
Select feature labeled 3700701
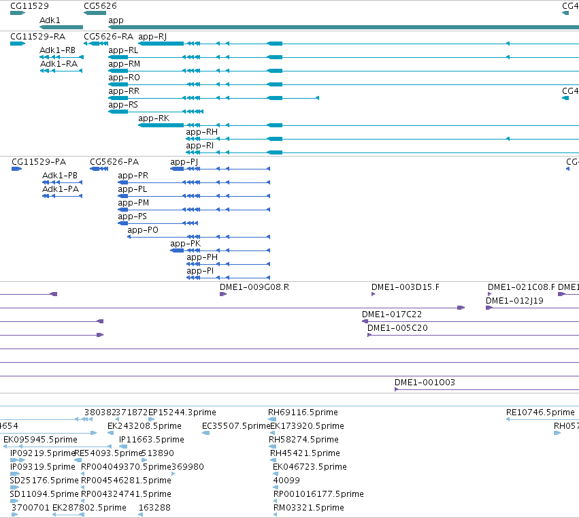tap(15, 515)
